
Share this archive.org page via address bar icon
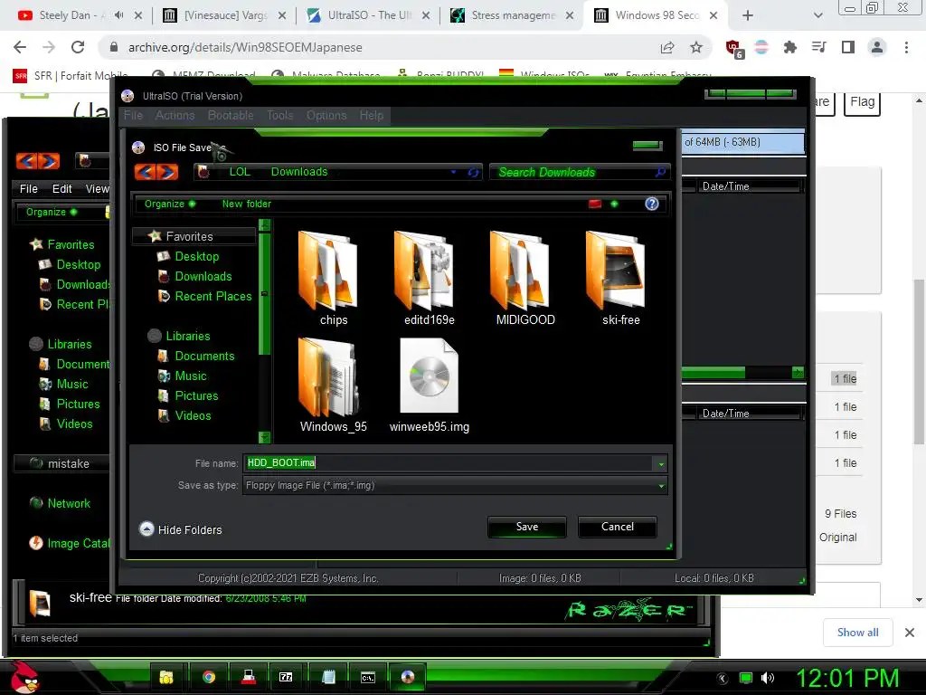click(x=667, y=47)
